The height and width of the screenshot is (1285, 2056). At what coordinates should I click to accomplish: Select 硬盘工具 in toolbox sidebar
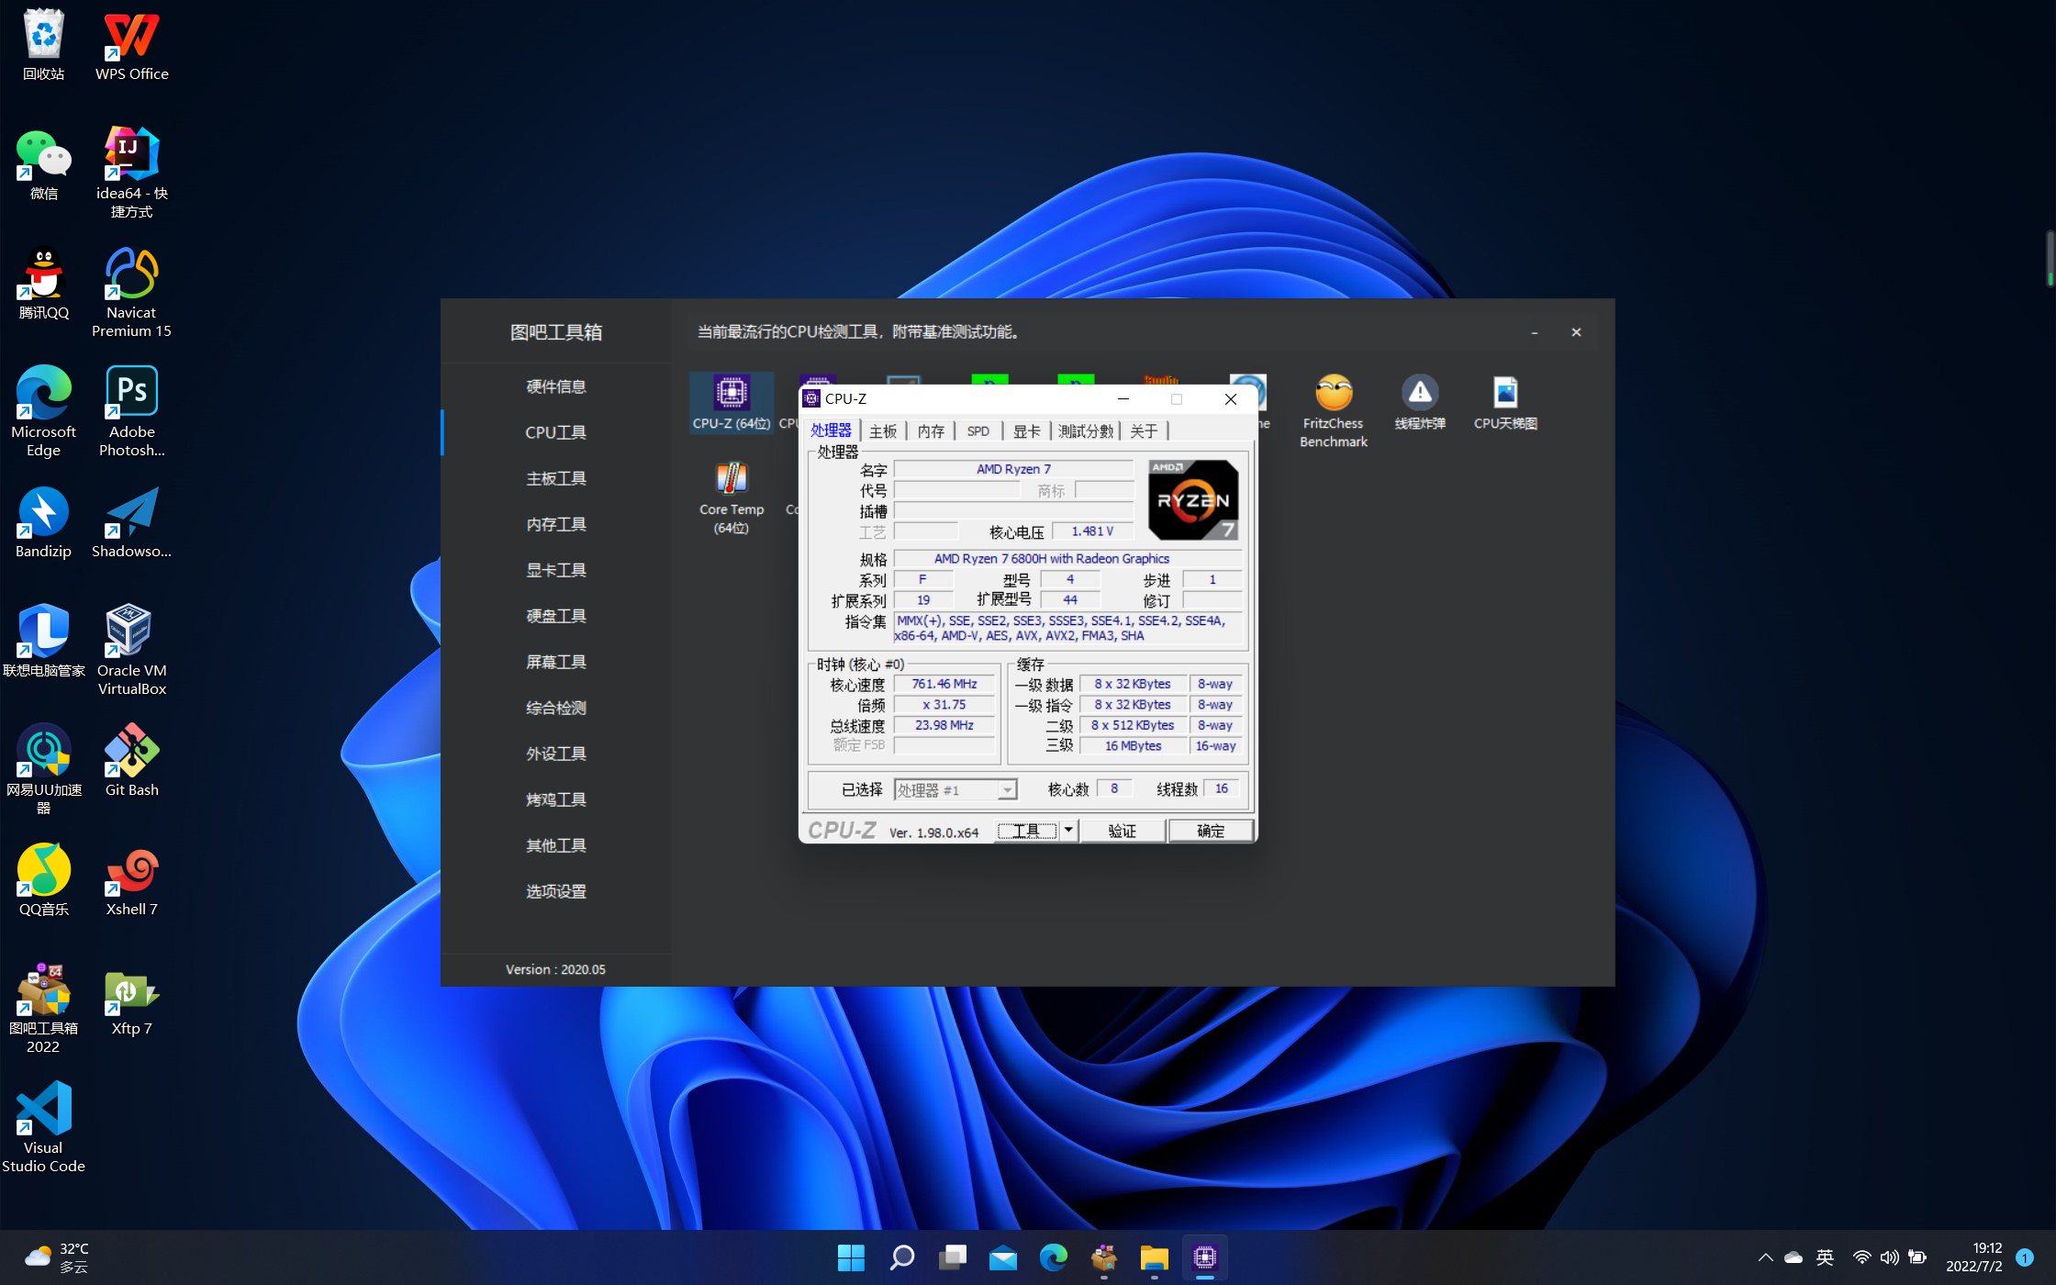click(556, 616)
